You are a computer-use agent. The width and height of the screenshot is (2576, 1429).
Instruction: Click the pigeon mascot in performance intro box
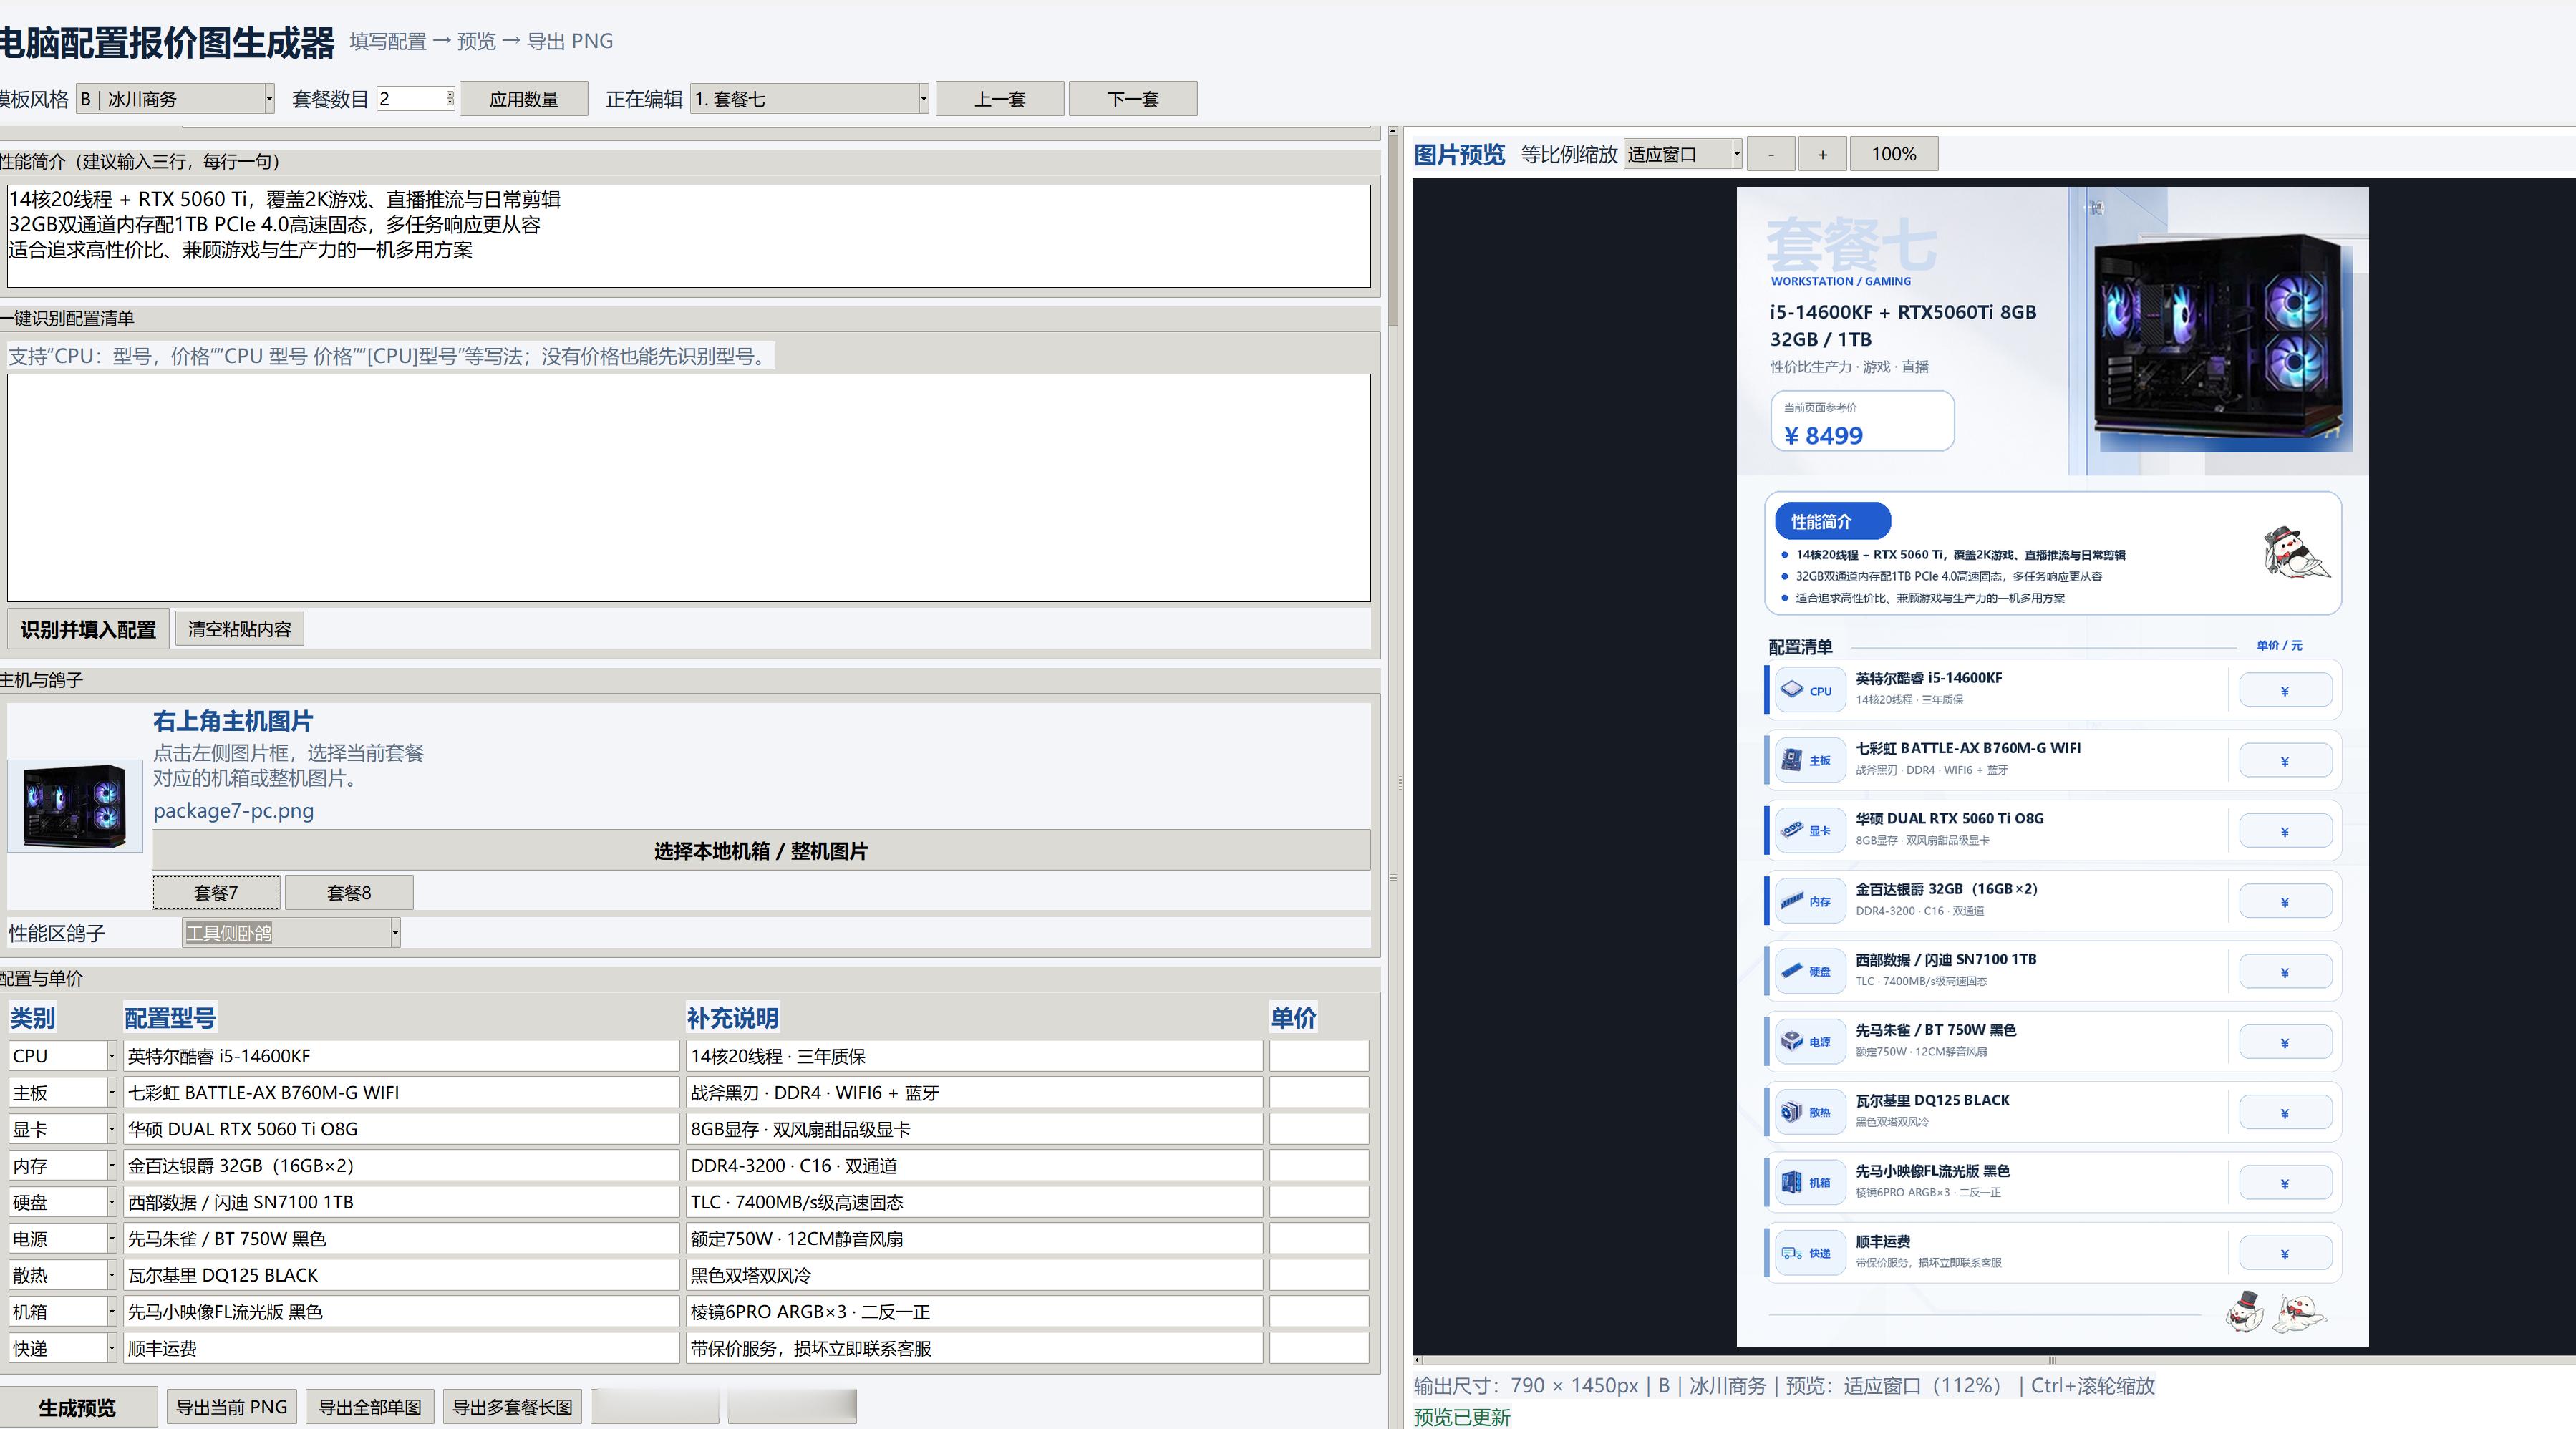[2296, 552]
